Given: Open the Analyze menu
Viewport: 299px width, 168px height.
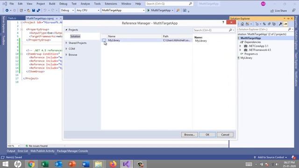Looking at the screenshot, I should 85,4.
